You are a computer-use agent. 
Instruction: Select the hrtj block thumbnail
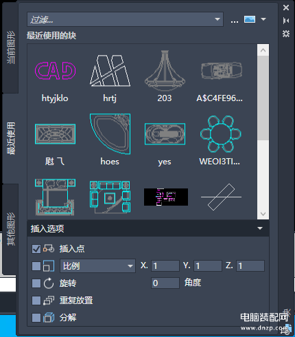(110, 71)
